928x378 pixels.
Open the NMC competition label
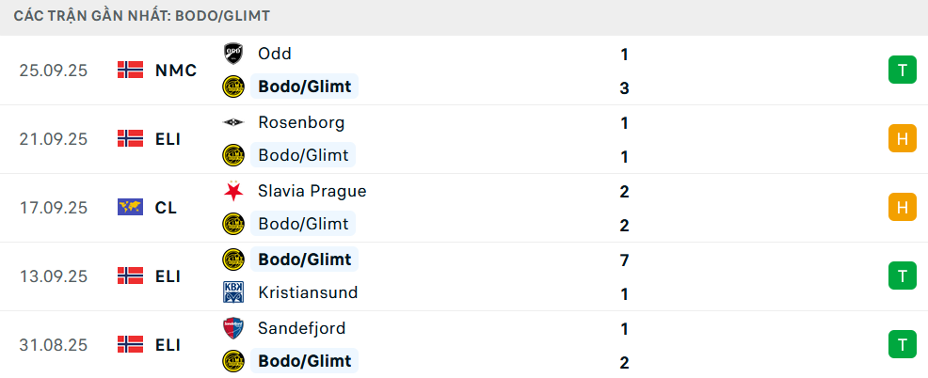[176, 70]
